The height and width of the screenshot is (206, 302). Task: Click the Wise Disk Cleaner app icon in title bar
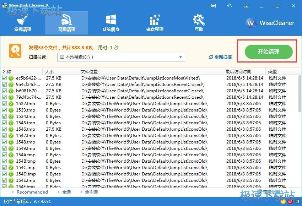[4, 6]
